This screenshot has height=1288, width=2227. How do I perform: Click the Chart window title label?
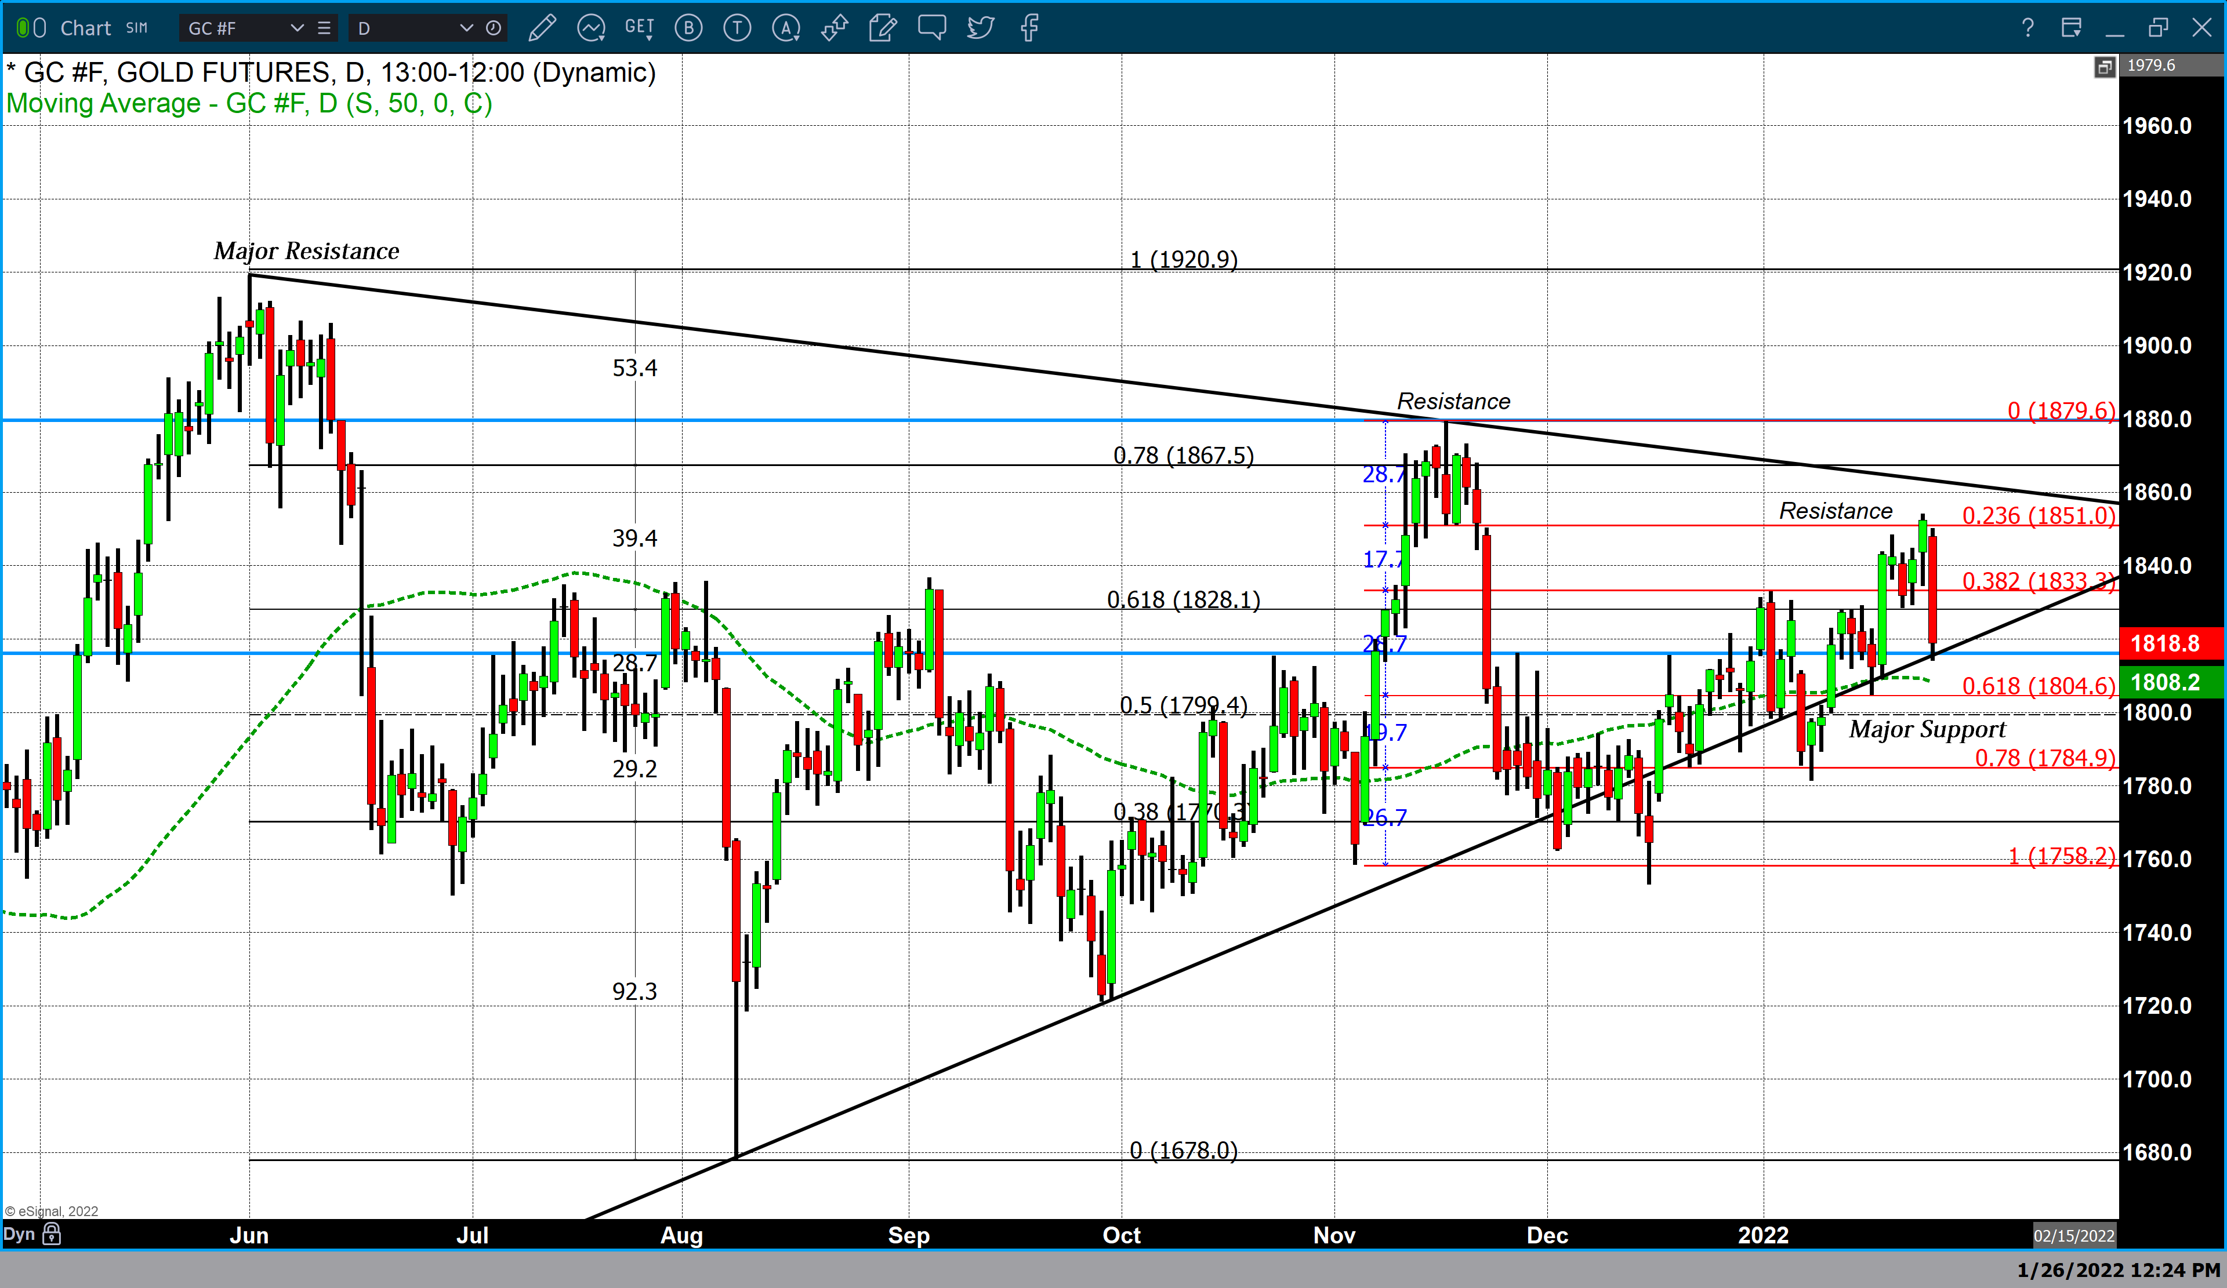tap(86, 28)
